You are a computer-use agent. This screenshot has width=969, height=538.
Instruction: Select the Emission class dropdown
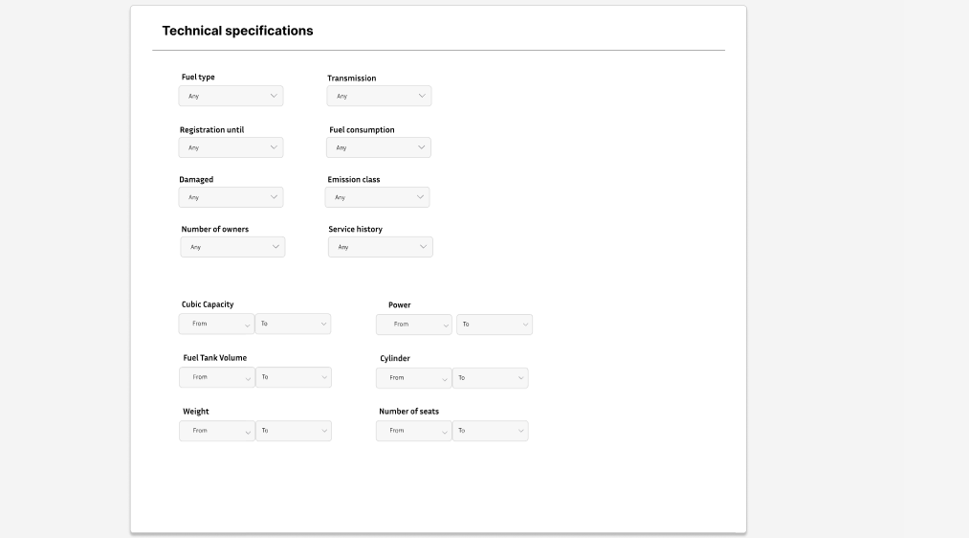point(377,197)
